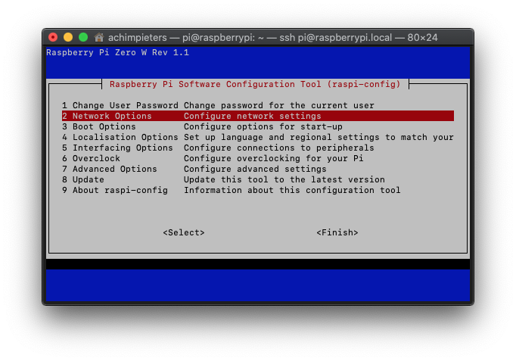Choose the highlighted Network Options row
The height and width of the screenshot is (361, 516).
[x=258, y=116]
